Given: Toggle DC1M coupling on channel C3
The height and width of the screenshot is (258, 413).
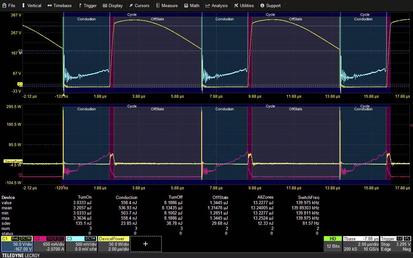Looking at the screenshot, I should point(91,239).
